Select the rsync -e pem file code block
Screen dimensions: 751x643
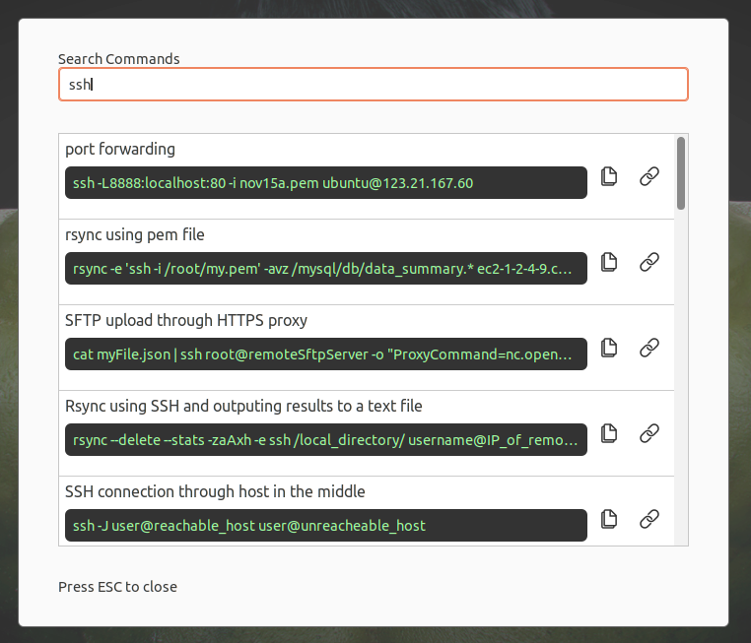[x=325, y=269]
